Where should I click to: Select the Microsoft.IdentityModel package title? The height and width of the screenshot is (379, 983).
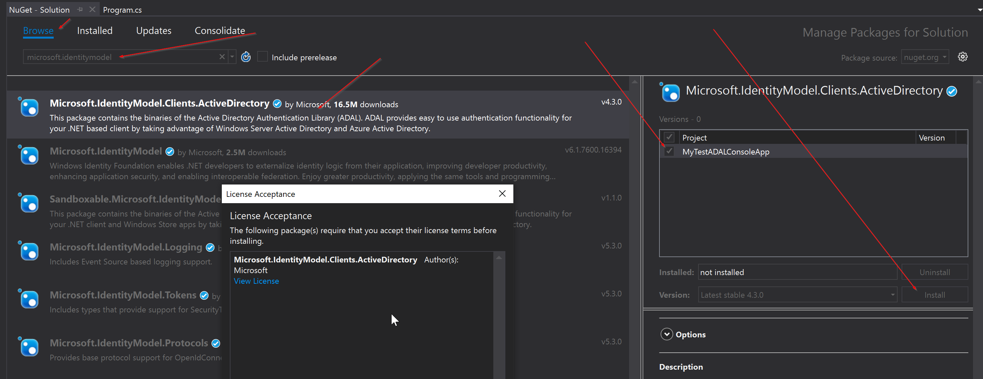[106, 151]
